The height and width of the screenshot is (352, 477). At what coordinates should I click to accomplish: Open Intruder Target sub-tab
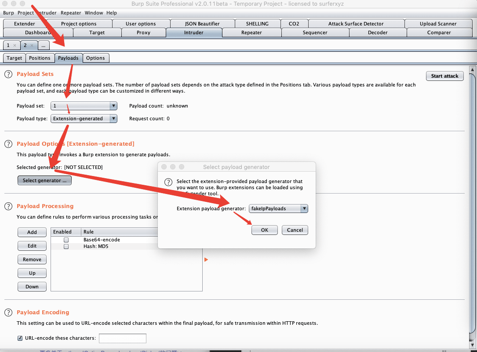point(15,58)
